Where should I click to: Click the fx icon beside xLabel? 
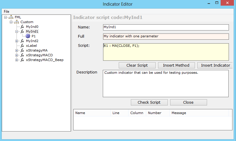click(22, 46)
